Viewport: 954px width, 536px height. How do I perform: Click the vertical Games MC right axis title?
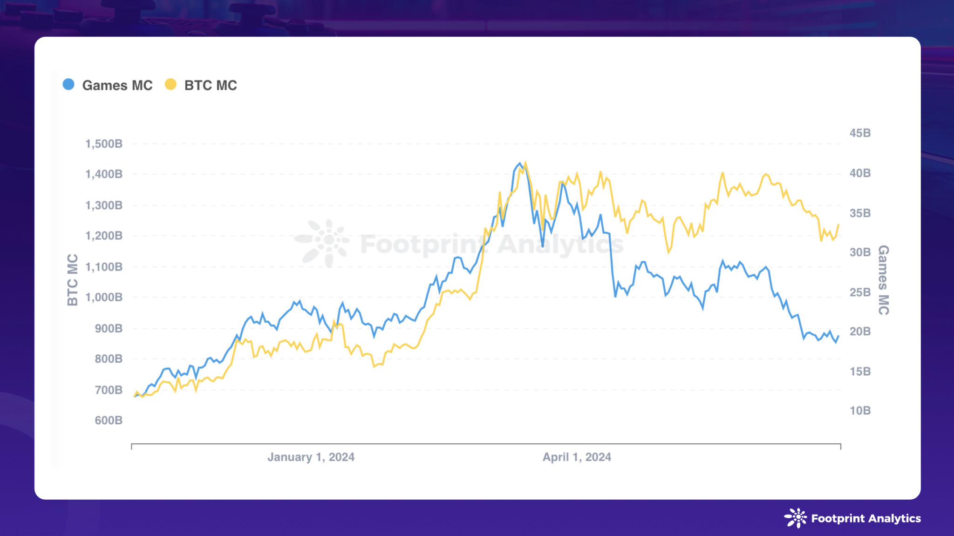pyautogui.click(x=883, y=280)
